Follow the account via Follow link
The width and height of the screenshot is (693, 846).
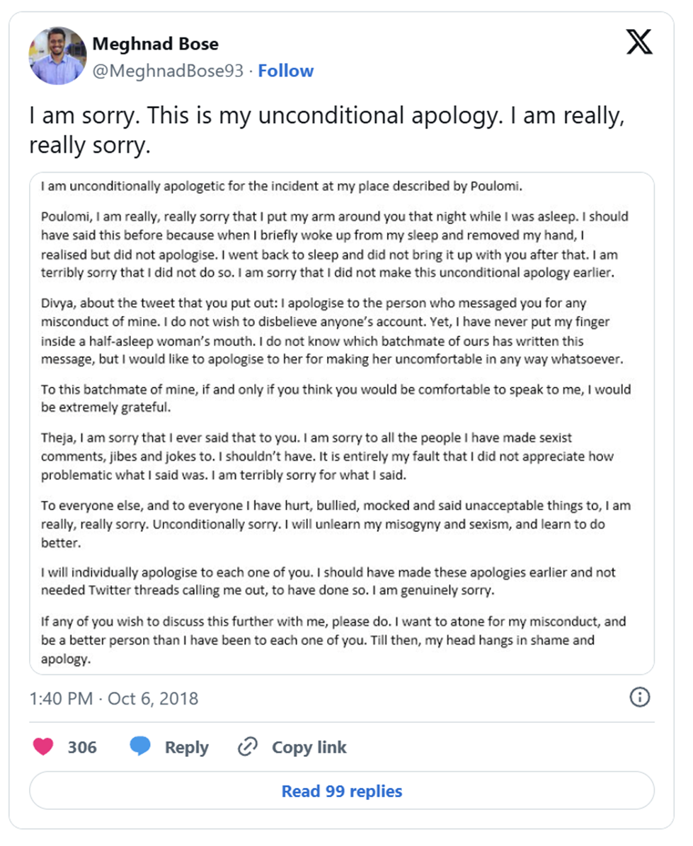click(x=285, y=71)
